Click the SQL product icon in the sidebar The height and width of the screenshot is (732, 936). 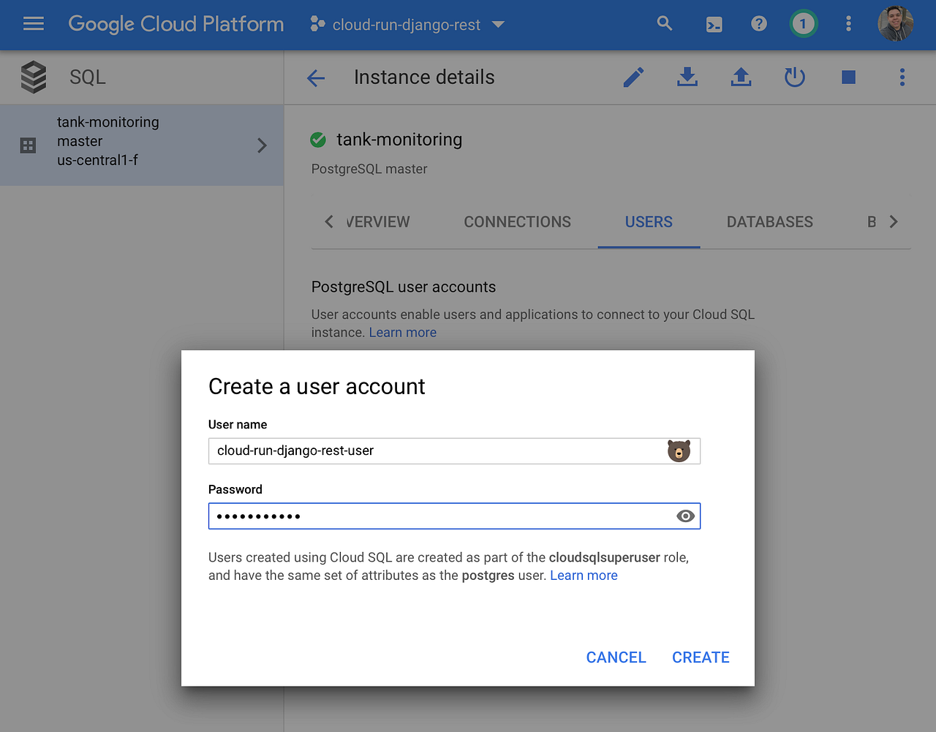(x=34, y=77)
